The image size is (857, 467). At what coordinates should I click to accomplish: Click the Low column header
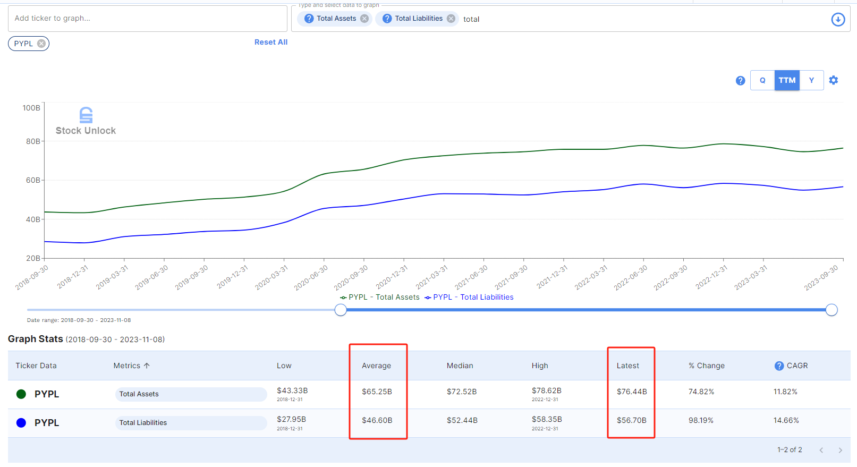point(284,366)
